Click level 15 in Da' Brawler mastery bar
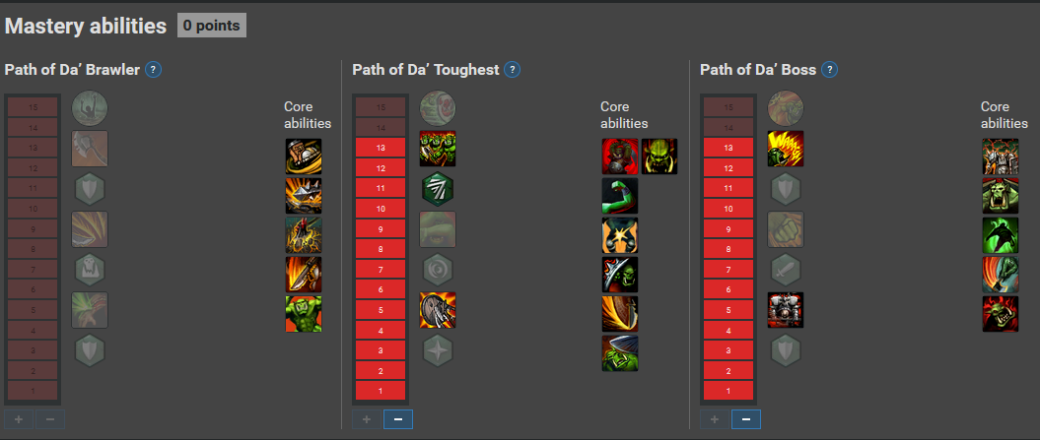 [33, 106]
